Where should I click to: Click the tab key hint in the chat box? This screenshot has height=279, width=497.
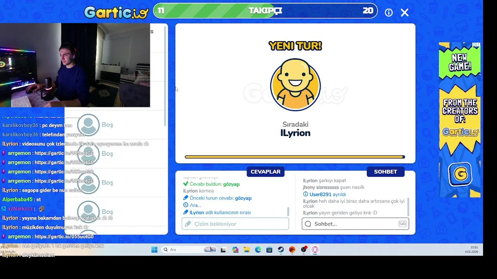(402, 224)
